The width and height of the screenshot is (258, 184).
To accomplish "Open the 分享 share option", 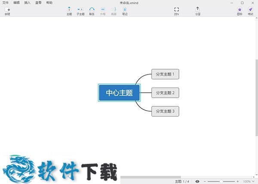I will pos(197,10).
